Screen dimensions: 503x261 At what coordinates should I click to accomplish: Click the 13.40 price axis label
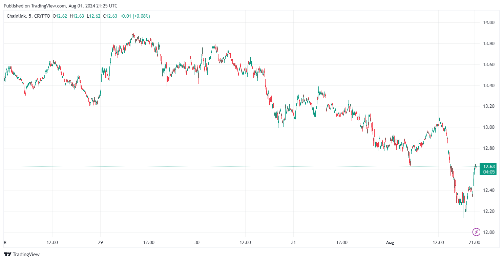pos(489,85)
